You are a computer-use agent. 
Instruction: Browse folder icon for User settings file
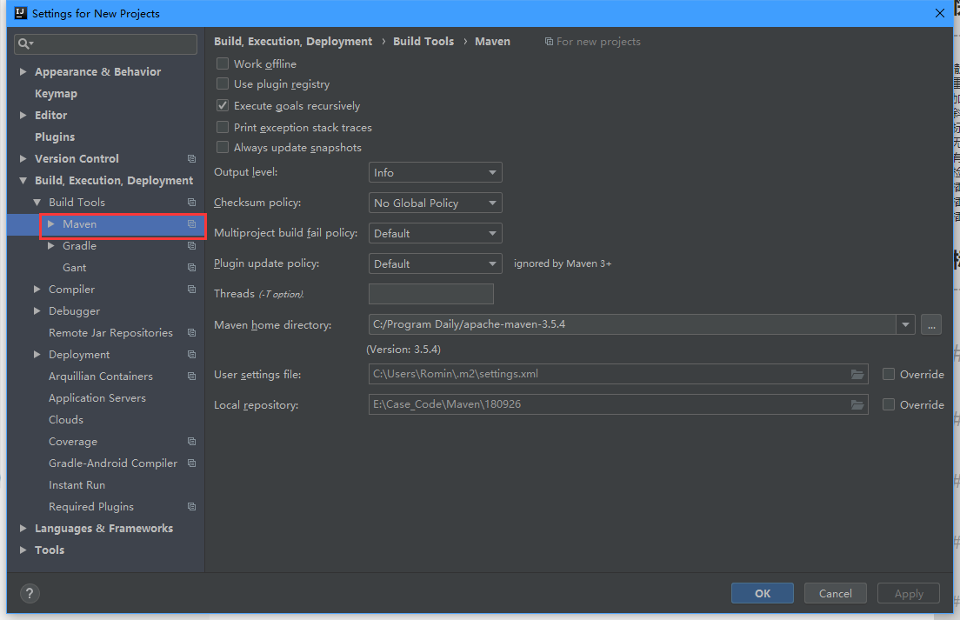click(857, 374)
